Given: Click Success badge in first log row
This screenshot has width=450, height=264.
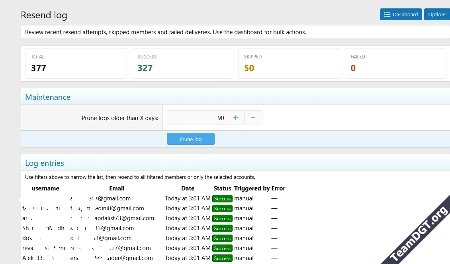Looking at the screenshot, I should pos(222,199).
